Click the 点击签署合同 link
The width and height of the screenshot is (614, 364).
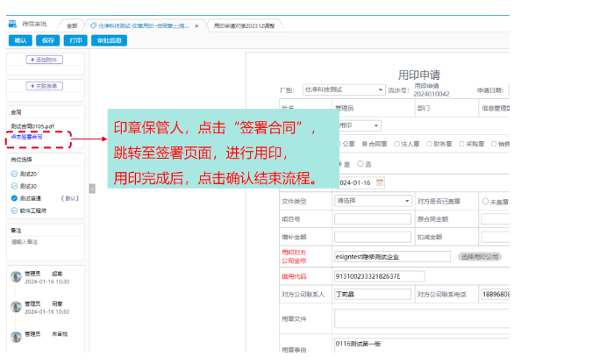click(x=26, y=137)
